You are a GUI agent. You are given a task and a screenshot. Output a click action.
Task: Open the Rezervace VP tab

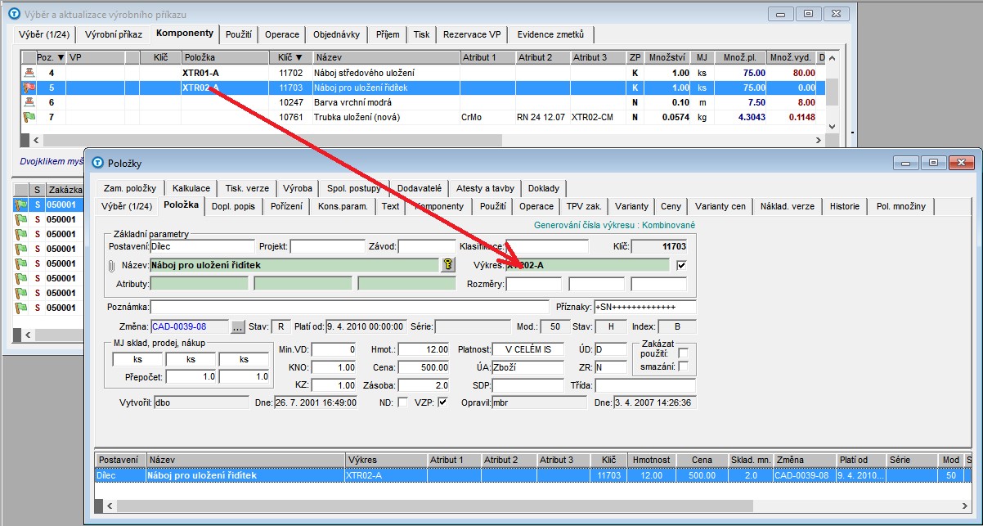point(471,34)
